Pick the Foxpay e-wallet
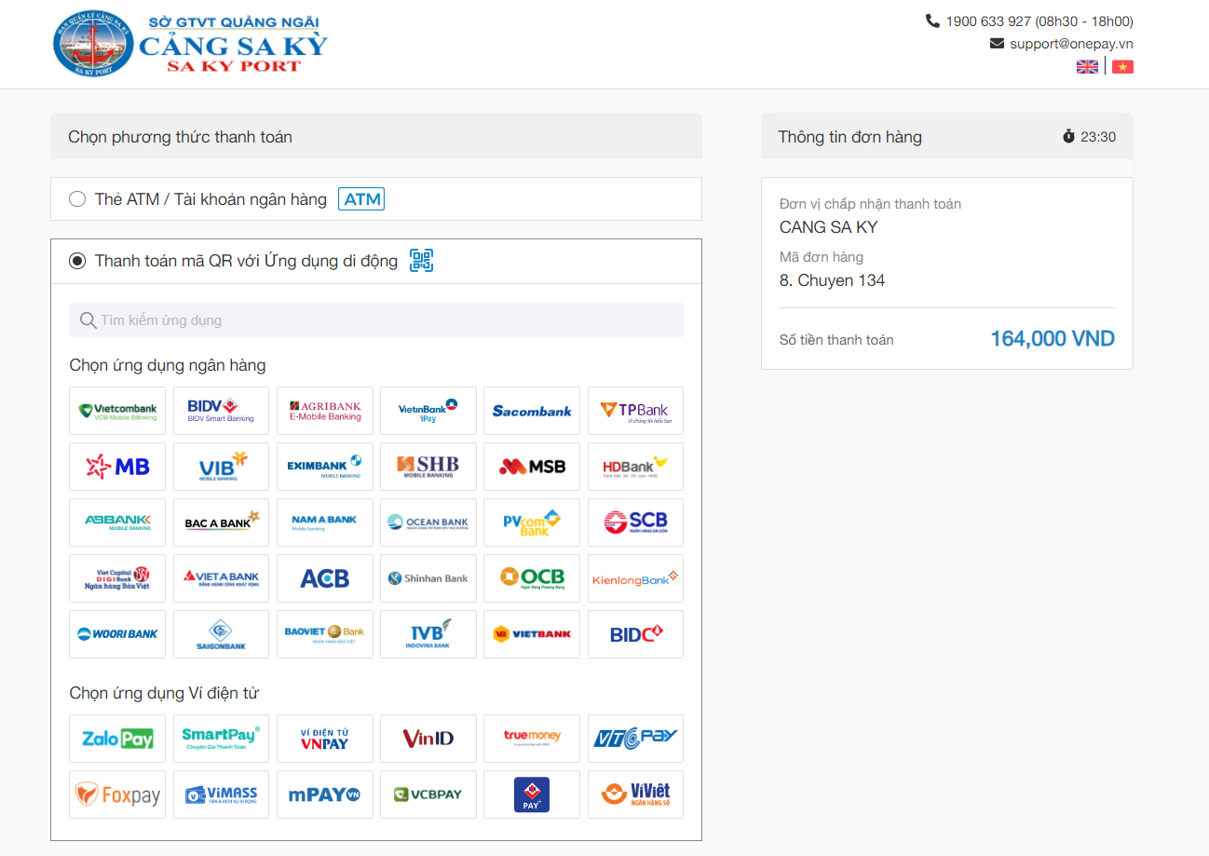 (117, 795)
